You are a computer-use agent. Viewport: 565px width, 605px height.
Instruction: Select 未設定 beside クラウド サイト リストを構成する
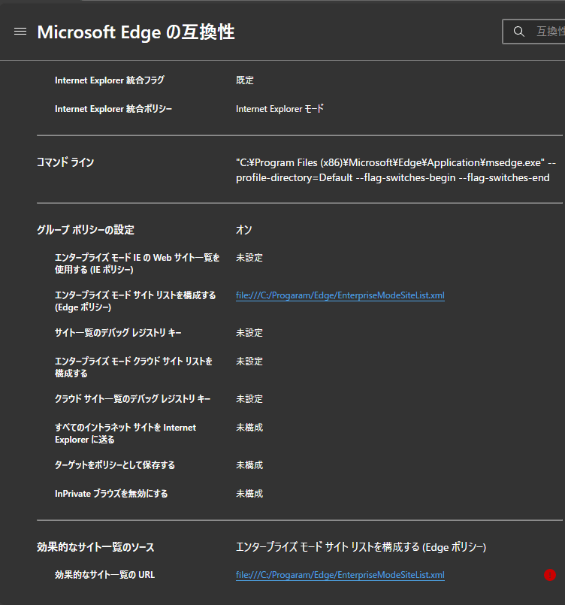249,361
